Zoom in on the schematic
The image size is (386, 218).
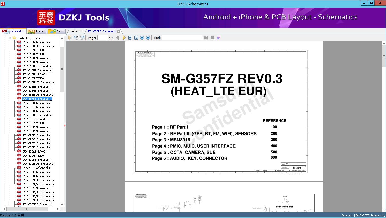tap(148, 38)
